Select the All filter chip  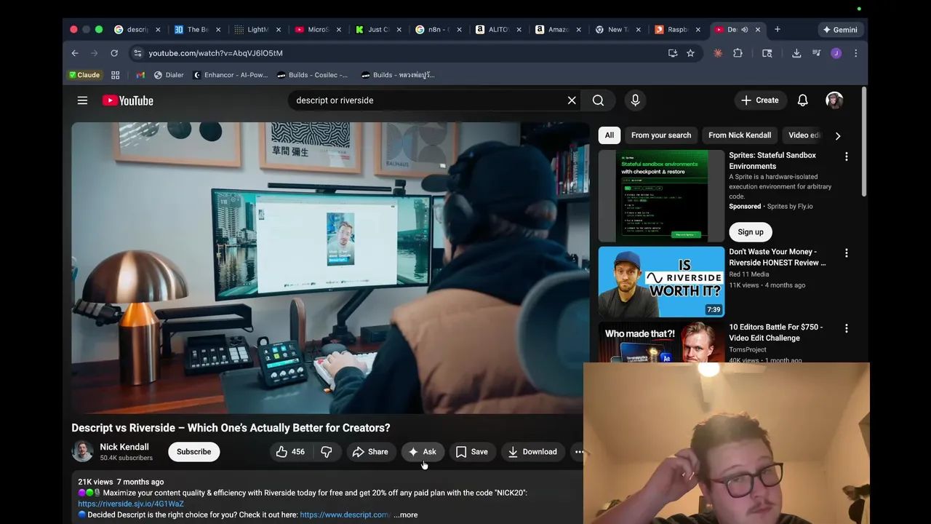(x=609, y=135)
